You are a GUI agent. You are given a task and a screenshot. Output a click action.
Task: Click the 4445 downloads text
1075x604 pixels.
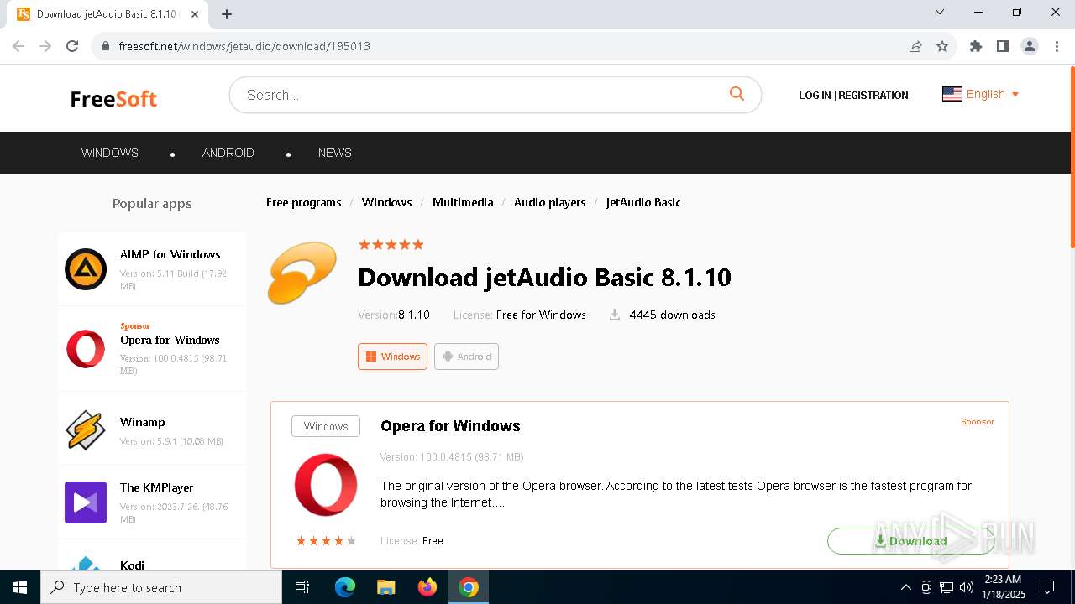click(672, 315)
